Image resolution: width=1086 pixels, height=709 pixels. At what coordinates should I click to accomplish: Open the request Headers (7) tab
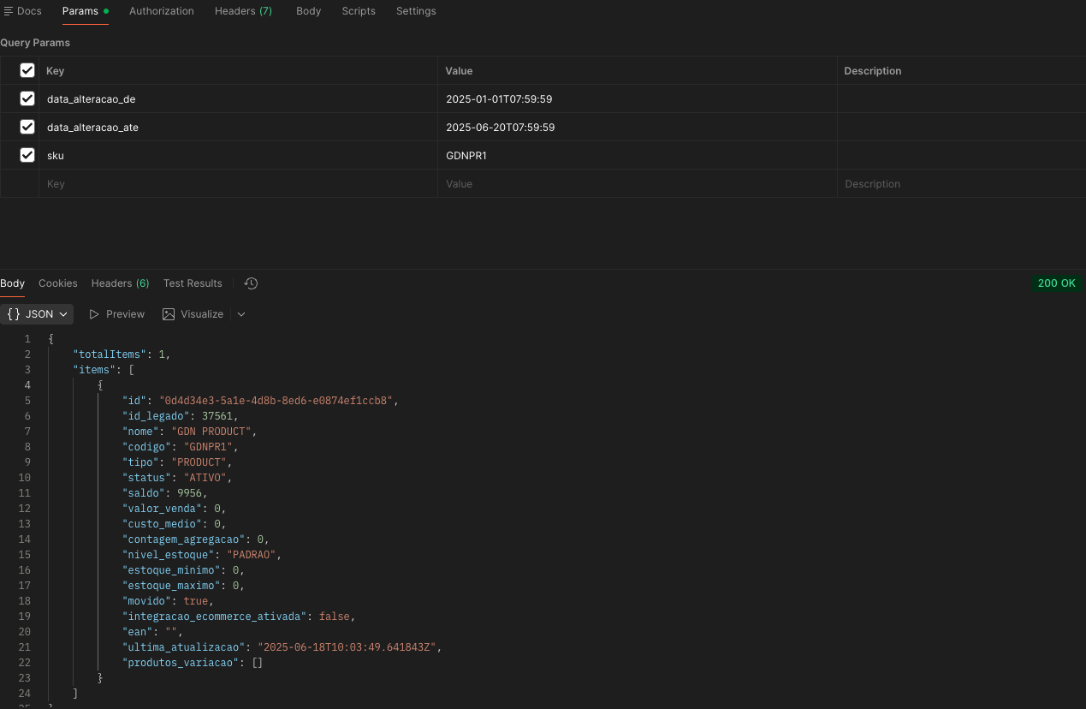click(243, 11)
